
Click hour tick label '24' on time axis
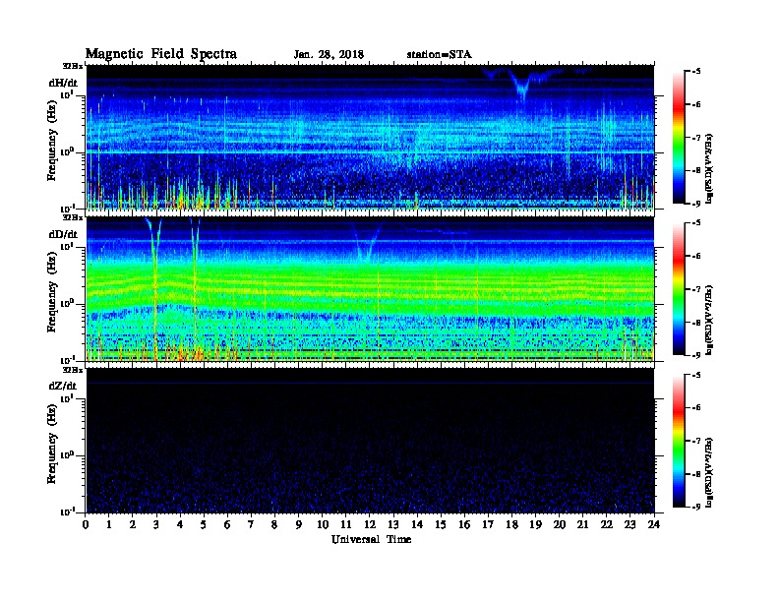[x=654, y=524]
